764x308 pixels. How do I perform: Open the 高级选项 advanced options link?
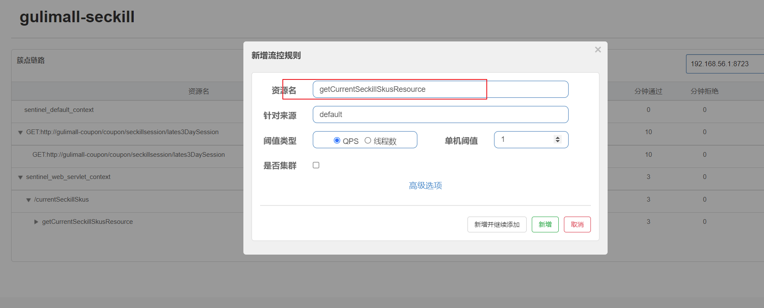[425, 185]
